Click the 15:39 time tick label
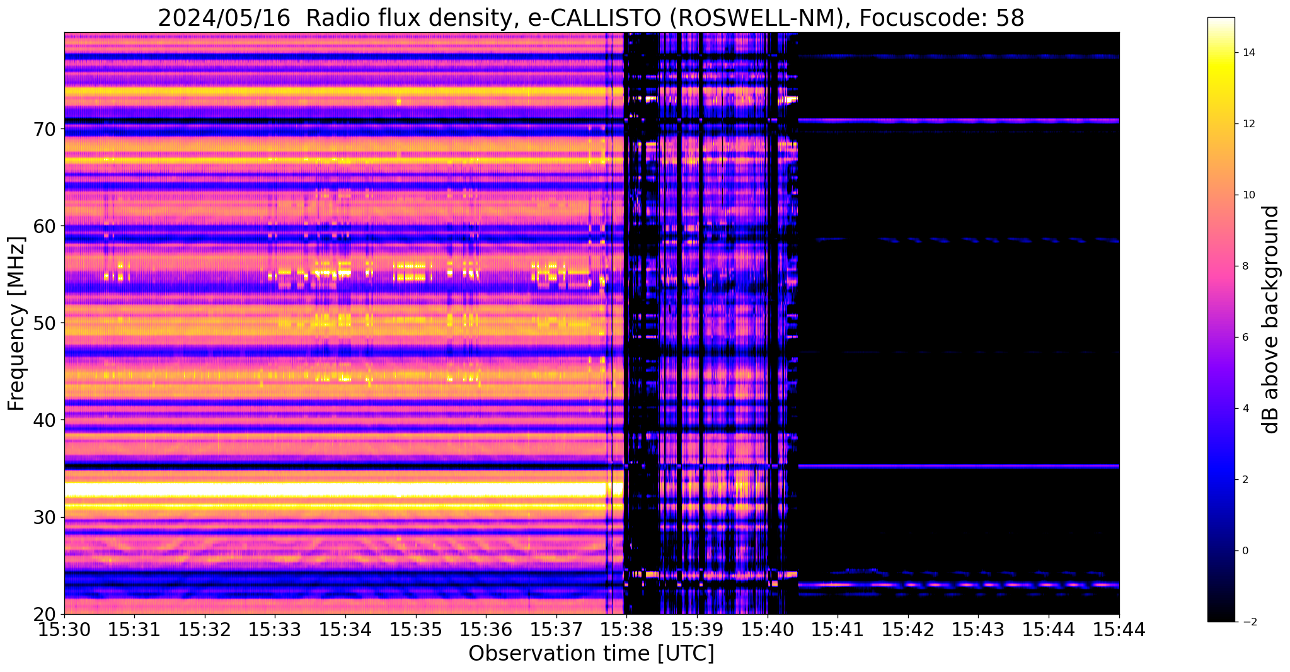This screenshot has width=1290, height=672. tap(697, 629)
